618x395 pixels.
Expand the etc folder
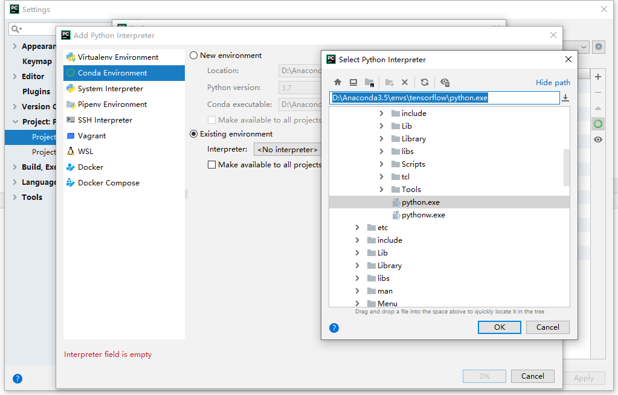click(357, 228)
